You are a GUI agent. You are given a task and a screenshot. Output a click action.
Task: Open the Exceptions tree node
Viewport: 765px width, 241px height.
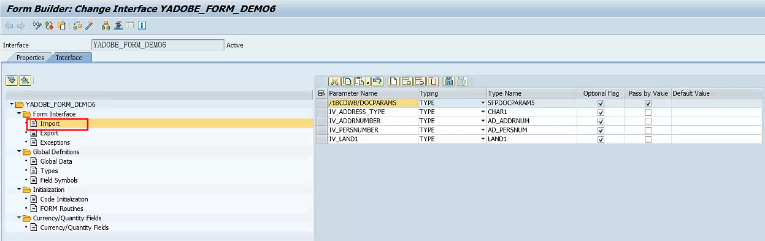(x=55, y=143)
